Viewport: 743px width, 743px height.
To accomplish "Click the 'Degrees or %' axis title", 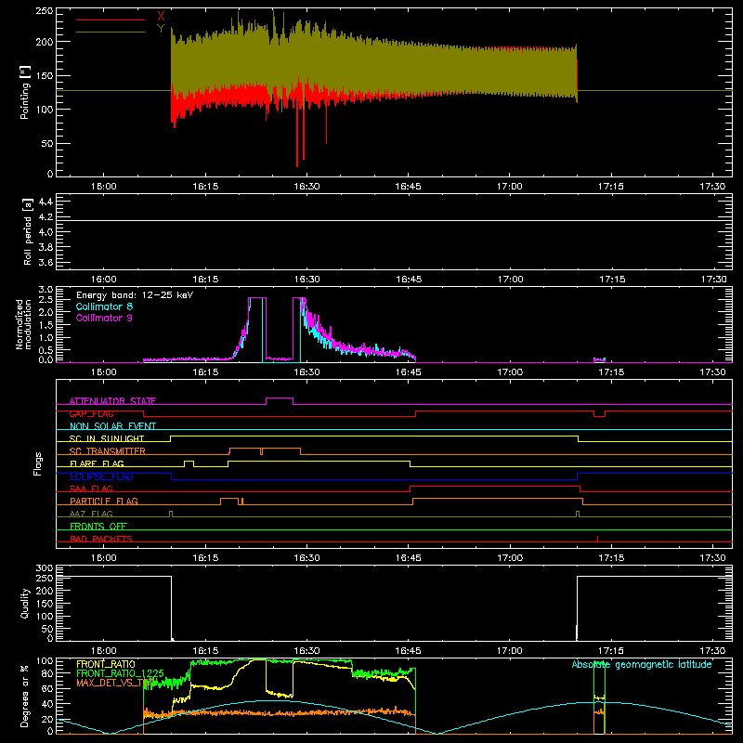I will 25,696.
